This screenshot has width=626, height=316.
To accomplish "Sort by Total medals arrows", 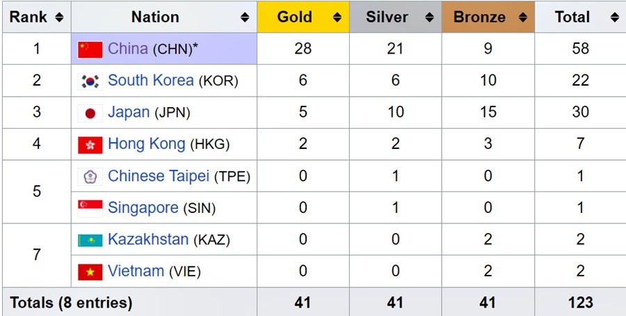I will coord(613,17).
